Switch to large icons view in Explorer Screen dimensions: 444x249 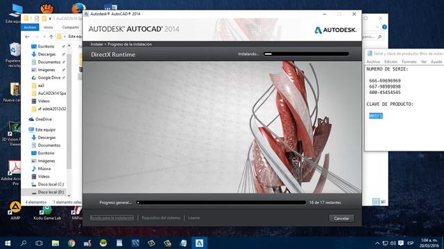383,201
